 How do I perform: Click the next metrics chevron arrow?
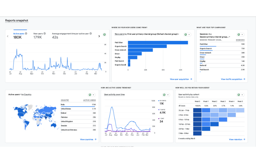tap(99, 36)
